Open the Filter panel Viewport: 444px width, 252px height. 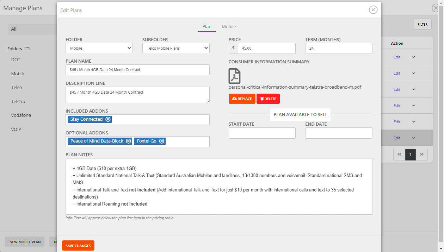pyautogui.click(x=422, y=24)
